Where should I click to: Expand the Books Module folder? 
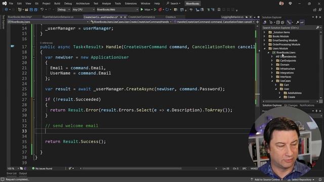(x=264, y=36)
